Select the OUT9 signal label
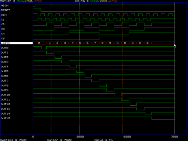Image resolution: width=188 pixels, height=141 pixels. [x=5, y=90]
